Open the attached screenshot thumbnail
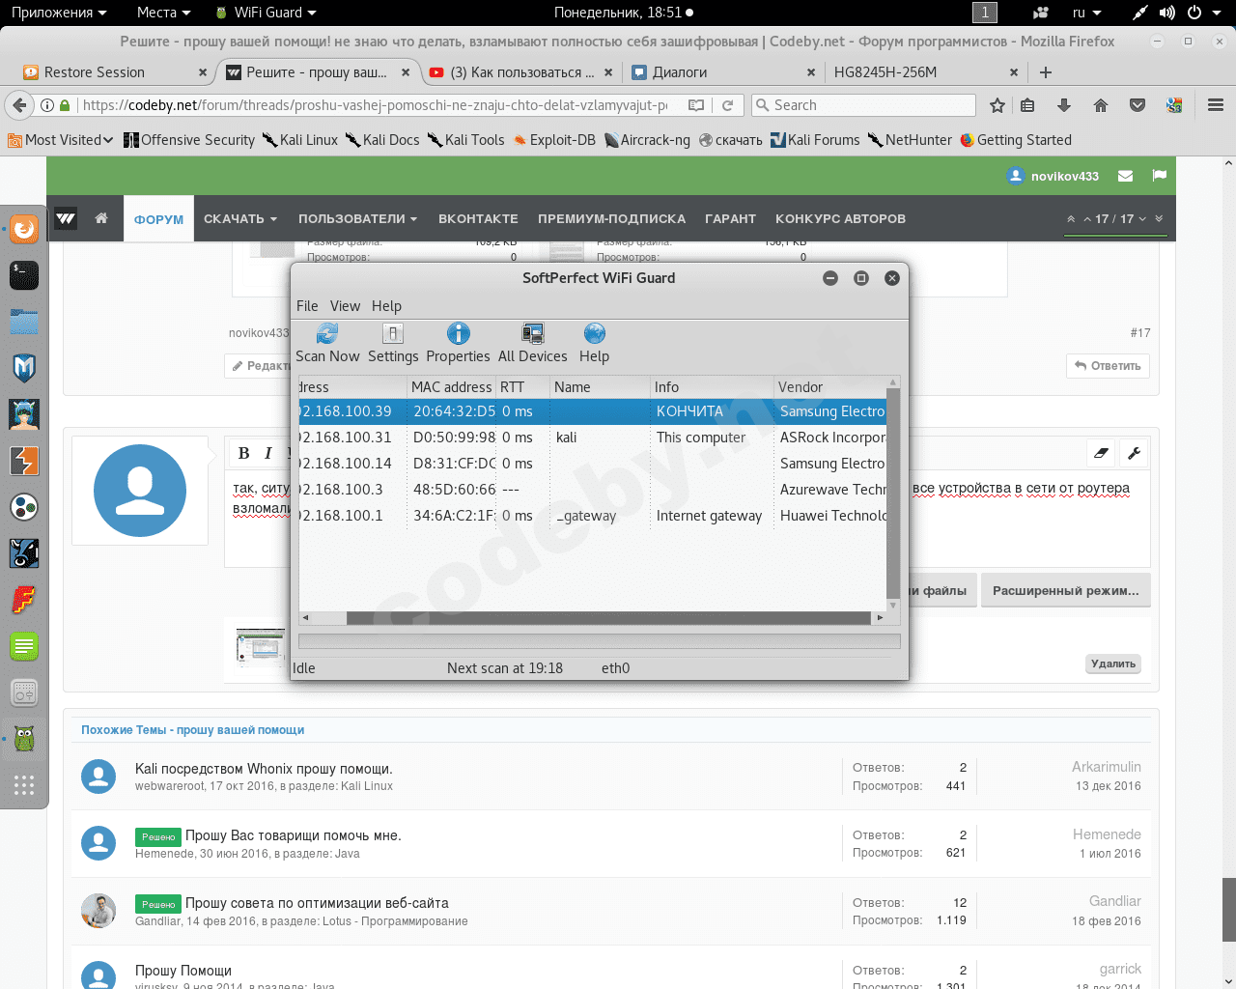The image size is (1236, 989). (261, 647)
